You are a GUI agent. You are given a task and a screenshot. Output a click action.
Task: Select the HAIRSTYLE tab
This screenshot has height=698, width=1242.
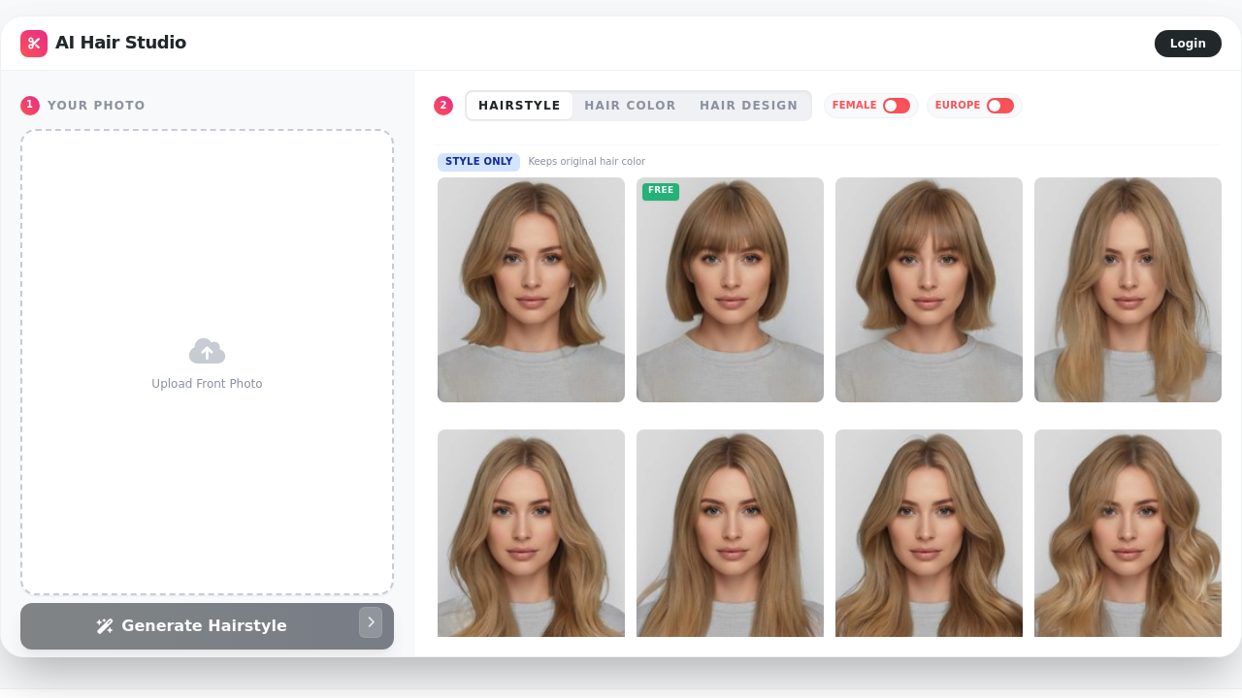(x=519, y=105)
